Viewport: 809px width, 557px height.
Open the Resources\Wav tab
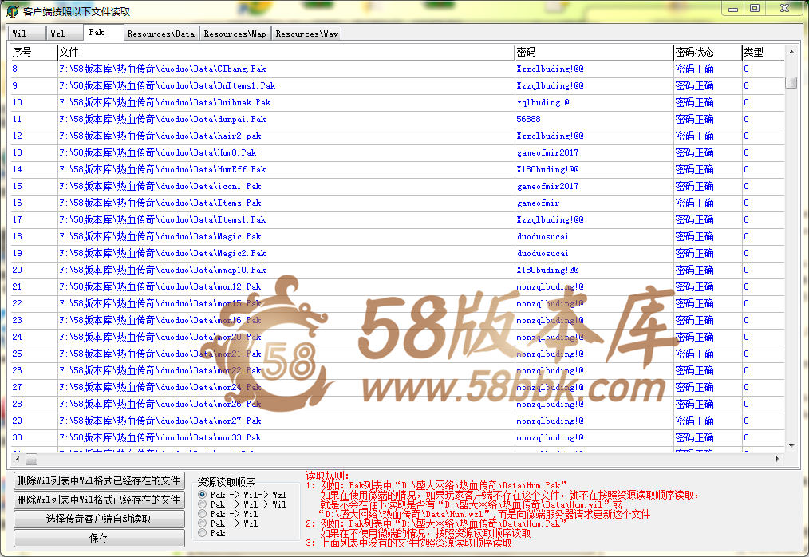[x=306, y=34]
